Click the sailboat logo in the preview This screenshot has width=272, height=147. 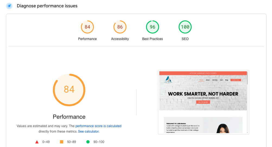(168, 80)
